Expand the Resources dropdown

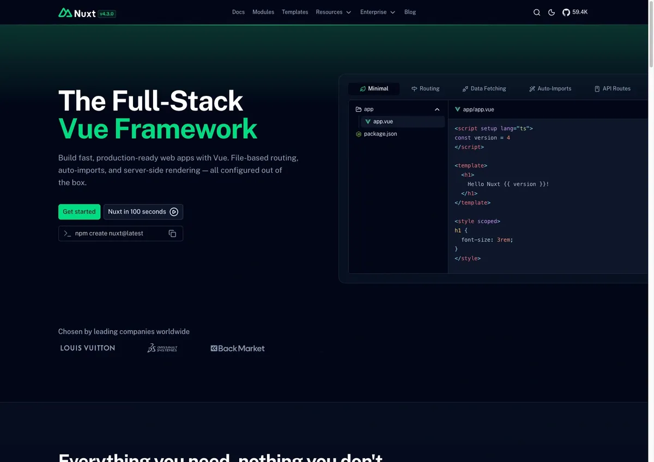[334, 12]
